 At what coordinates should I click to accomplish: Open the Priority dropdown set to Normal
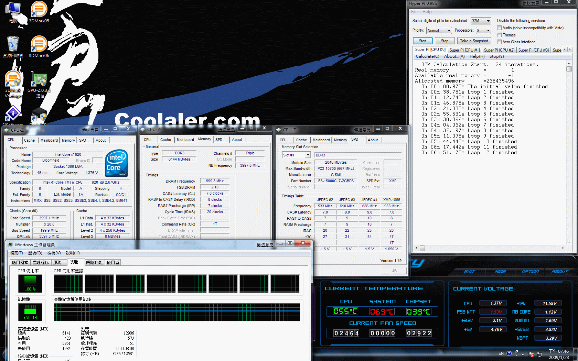pyautogui.click(x=439, y=31)
